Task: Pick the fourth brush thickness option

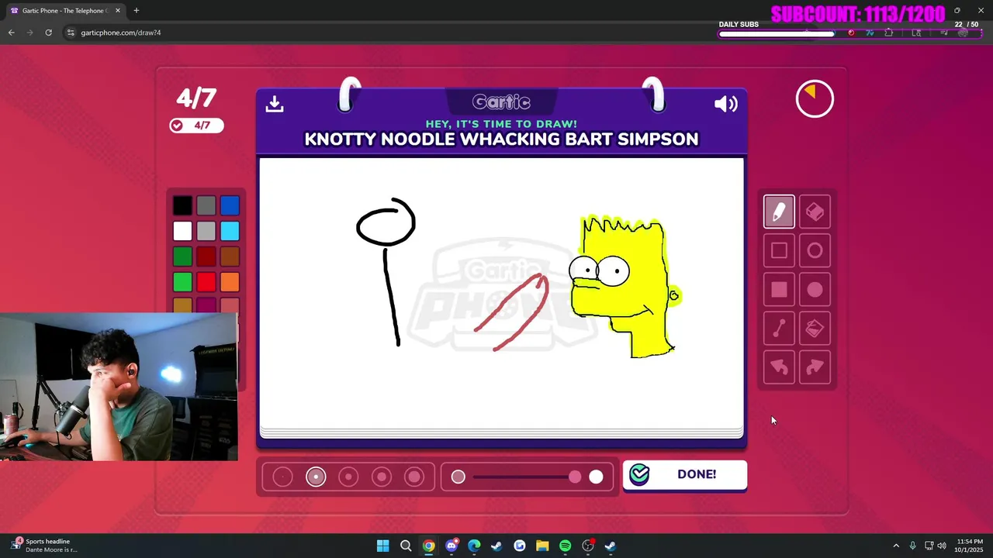Action: (382, 477)
